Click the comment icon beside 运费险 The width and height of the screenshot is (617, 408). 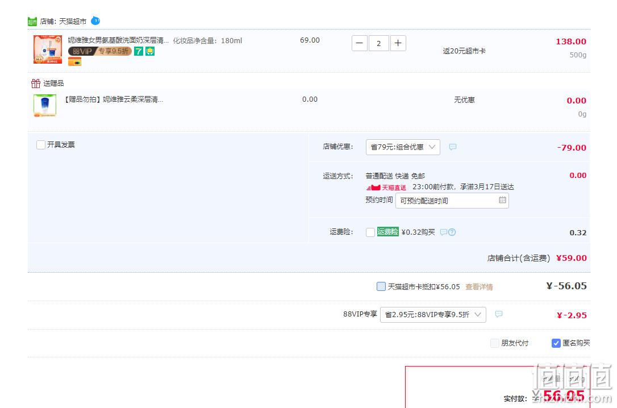point(444,232)
